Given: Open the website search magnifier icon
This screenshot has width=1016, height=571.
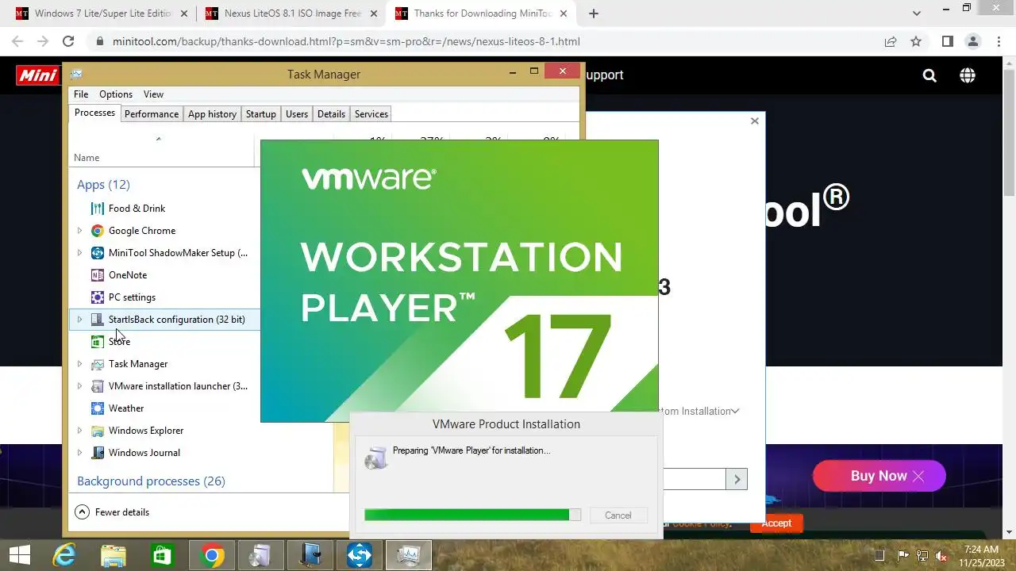Looking at the screenshot, I should pyautogui.click(x=929, y=75).
